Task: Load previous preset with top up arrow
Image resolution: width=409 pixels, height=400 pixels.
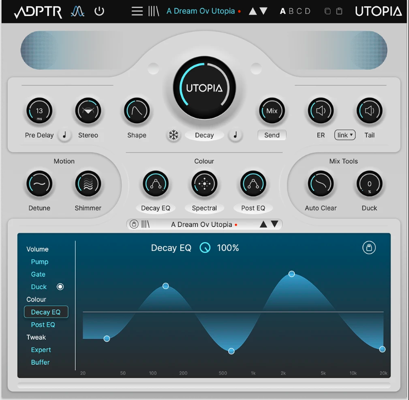Action: click(252, 11)
